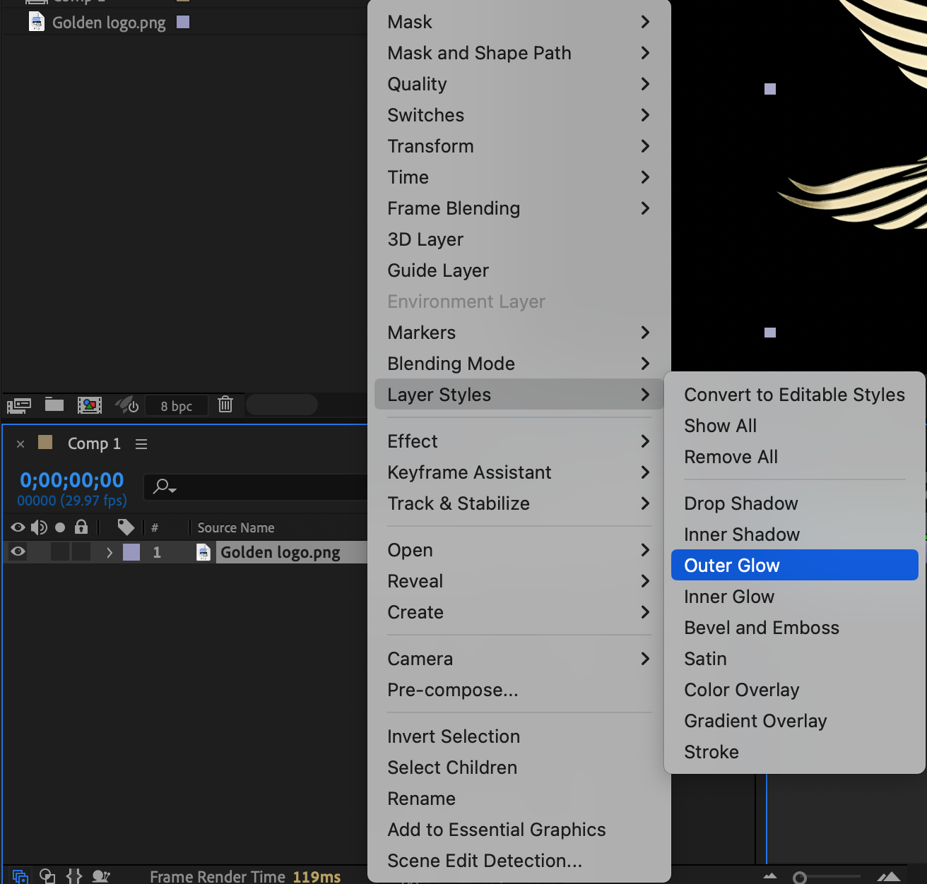Click Pre-compose... in the context menu

click(453, 690)
